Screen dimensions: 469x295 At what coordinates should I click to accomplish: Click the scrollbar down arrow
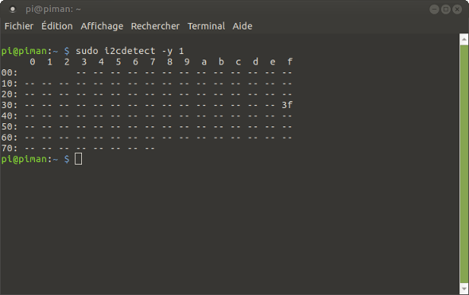464,289
